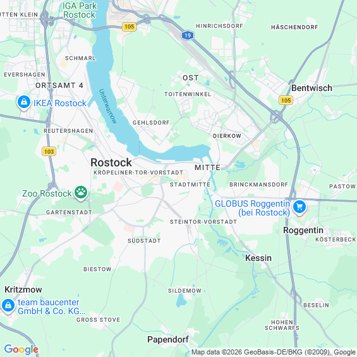
Task: Click the Bentwisch town label
Action: [312, 88]
